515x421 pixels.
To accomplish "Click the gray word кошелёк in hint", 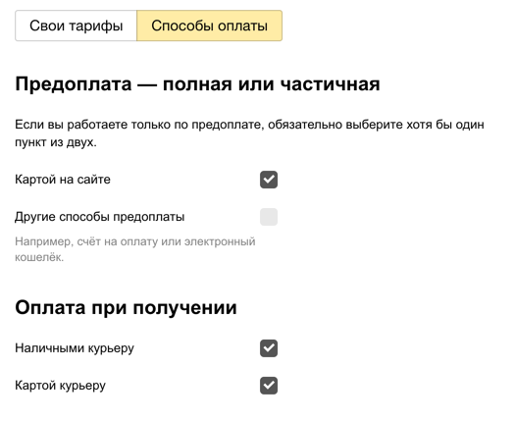I will point(39,257).
